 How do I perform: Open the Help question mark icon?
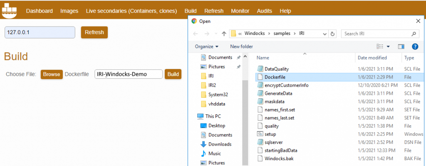[415, 47]
